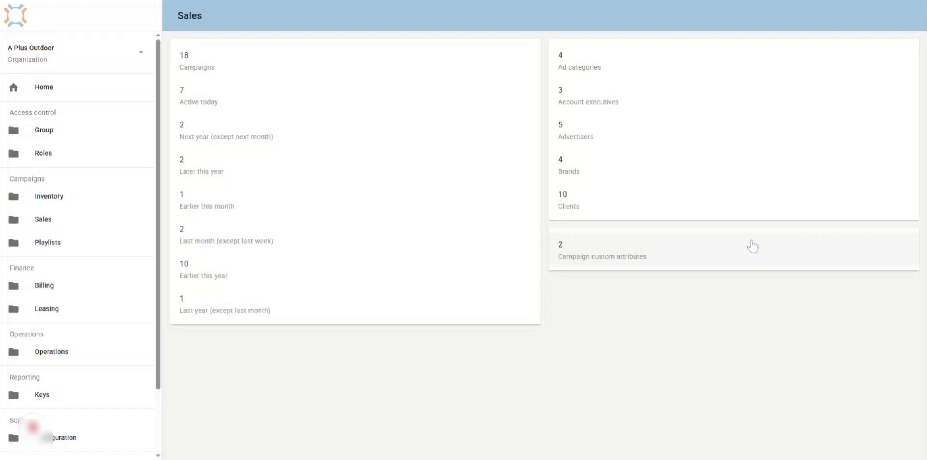The image size is (927, 460).
Task: Click the folder icon beside Configuration entry
Action: coord(14,438)
